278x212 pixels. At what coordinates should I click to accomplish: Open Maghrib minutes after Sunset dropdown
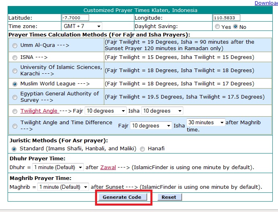tap(63, 187)
